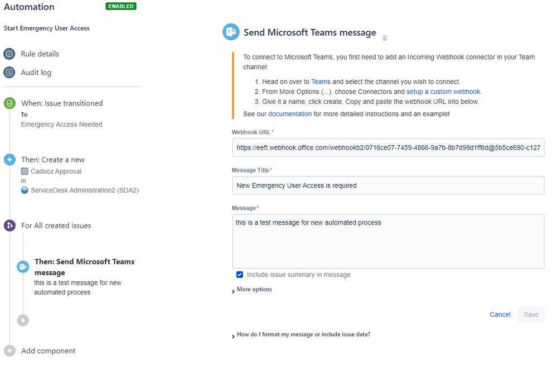Delete the Teams message action with trash icon
Screen dimensions: 557x369
[x=385, y=38]
